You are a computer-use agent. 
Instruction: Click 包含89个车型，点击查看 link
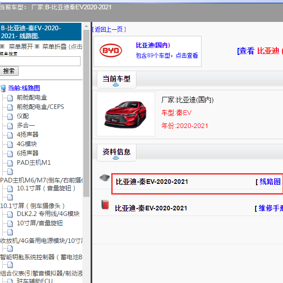167,55
